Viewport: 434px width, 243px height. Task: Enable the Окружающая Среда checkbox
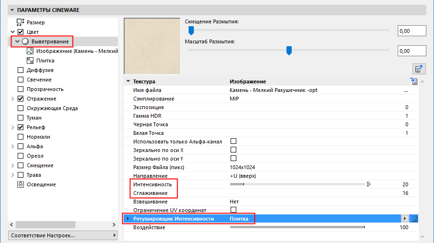(21, 108)
